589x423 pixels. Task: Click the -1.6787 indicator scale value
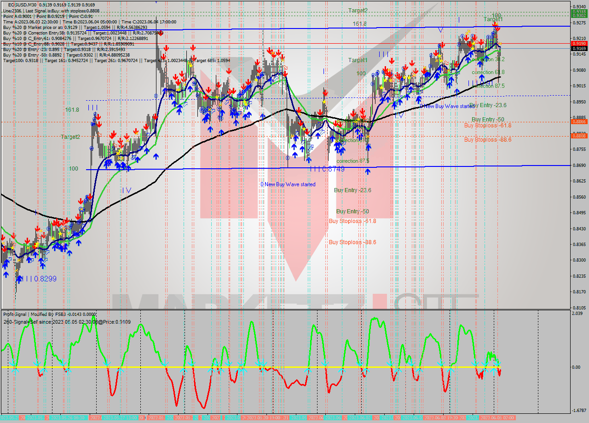pos(578,410)
